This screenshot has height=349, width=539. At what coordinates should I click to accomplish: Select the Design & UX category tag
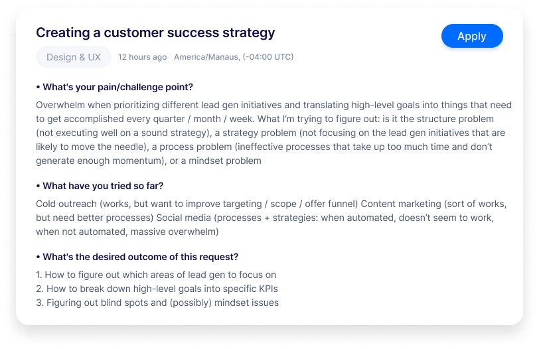[74, 57]
